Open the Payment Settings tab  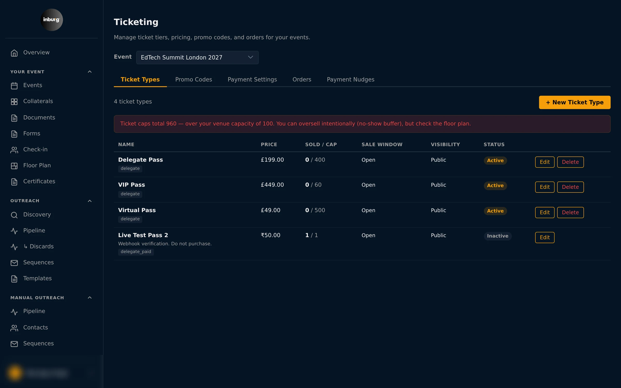coord(252,79)
